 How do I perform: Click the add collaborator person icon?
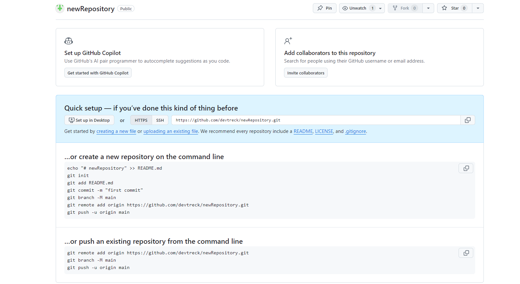click(x=288, y=41)
